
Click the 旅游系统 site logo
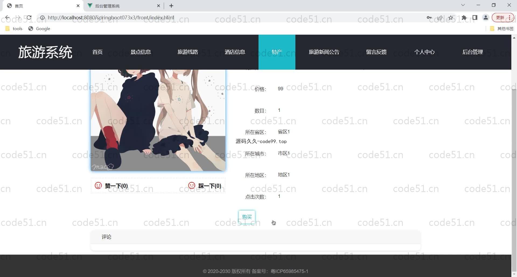(45, 52)
